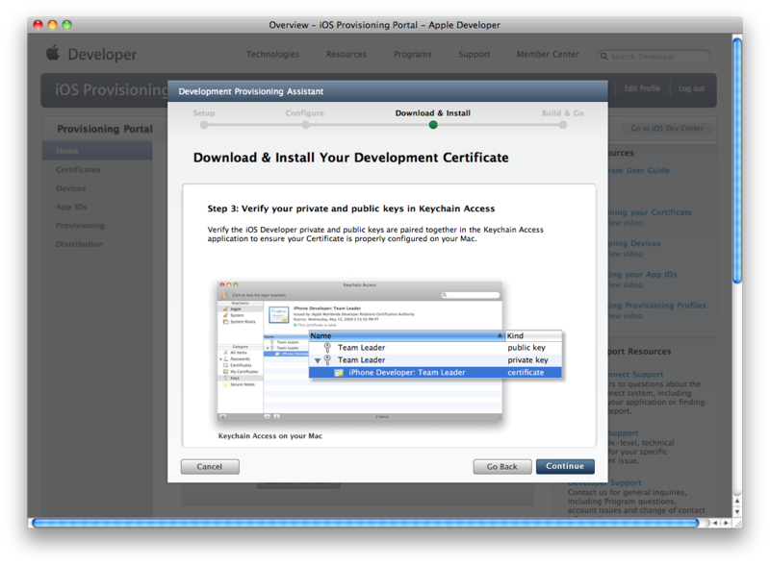
Task: Click the Name column header
Action: [406, 336]
